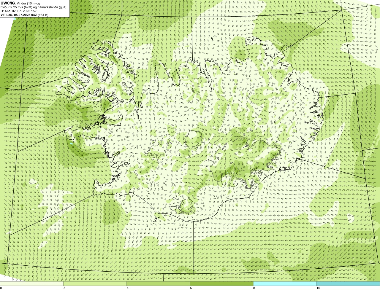This screenshot has height=290, width=380.
Task: Click the 'VT: Lau. 05.07.2025 04Z' valid time line
Action: click(25, 15)
